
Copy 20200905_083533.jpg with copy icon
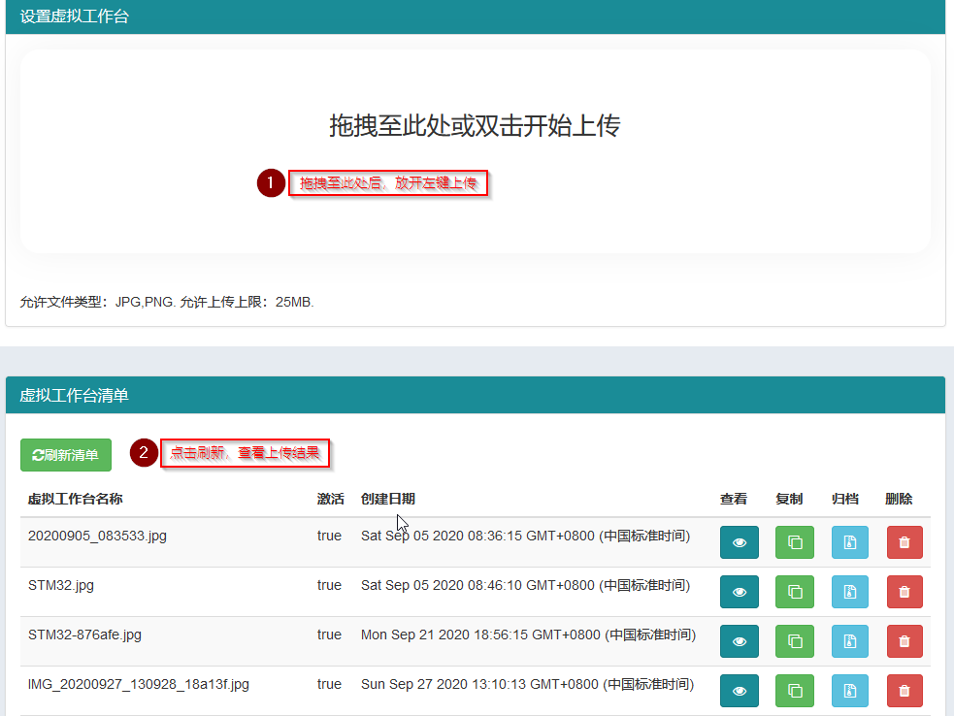[794, 542]
